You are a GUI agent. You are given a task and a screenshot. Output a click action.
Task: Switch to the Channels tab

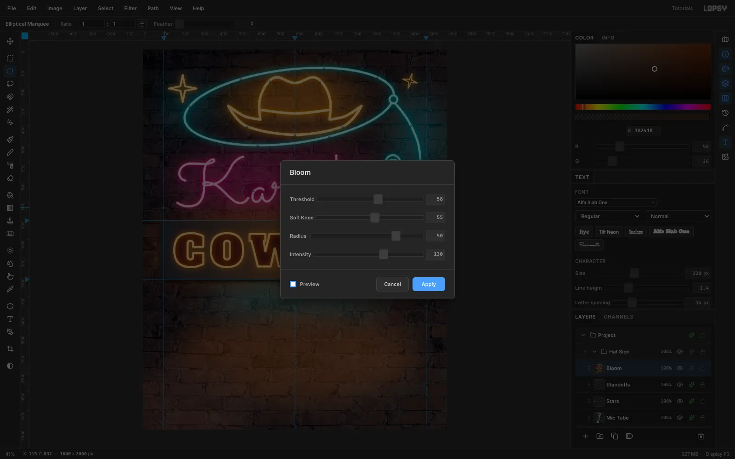pos(618,317)
